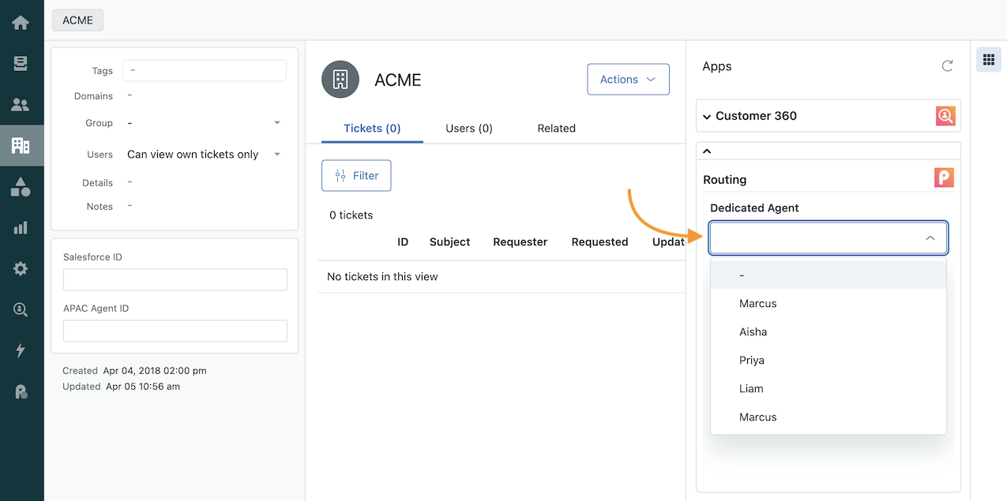Close the Dedicated Agent dropdown
The height and width of the screenshot is (501, 1007).
(930, 238)
